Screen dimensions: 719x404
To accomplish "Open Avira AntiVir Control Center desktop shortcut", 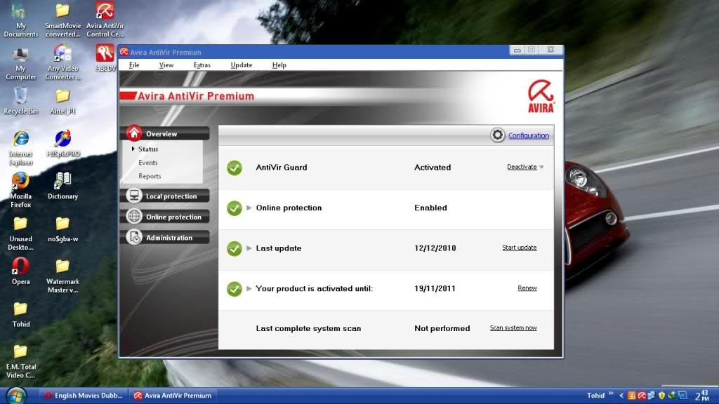I will tap(105, 19).
